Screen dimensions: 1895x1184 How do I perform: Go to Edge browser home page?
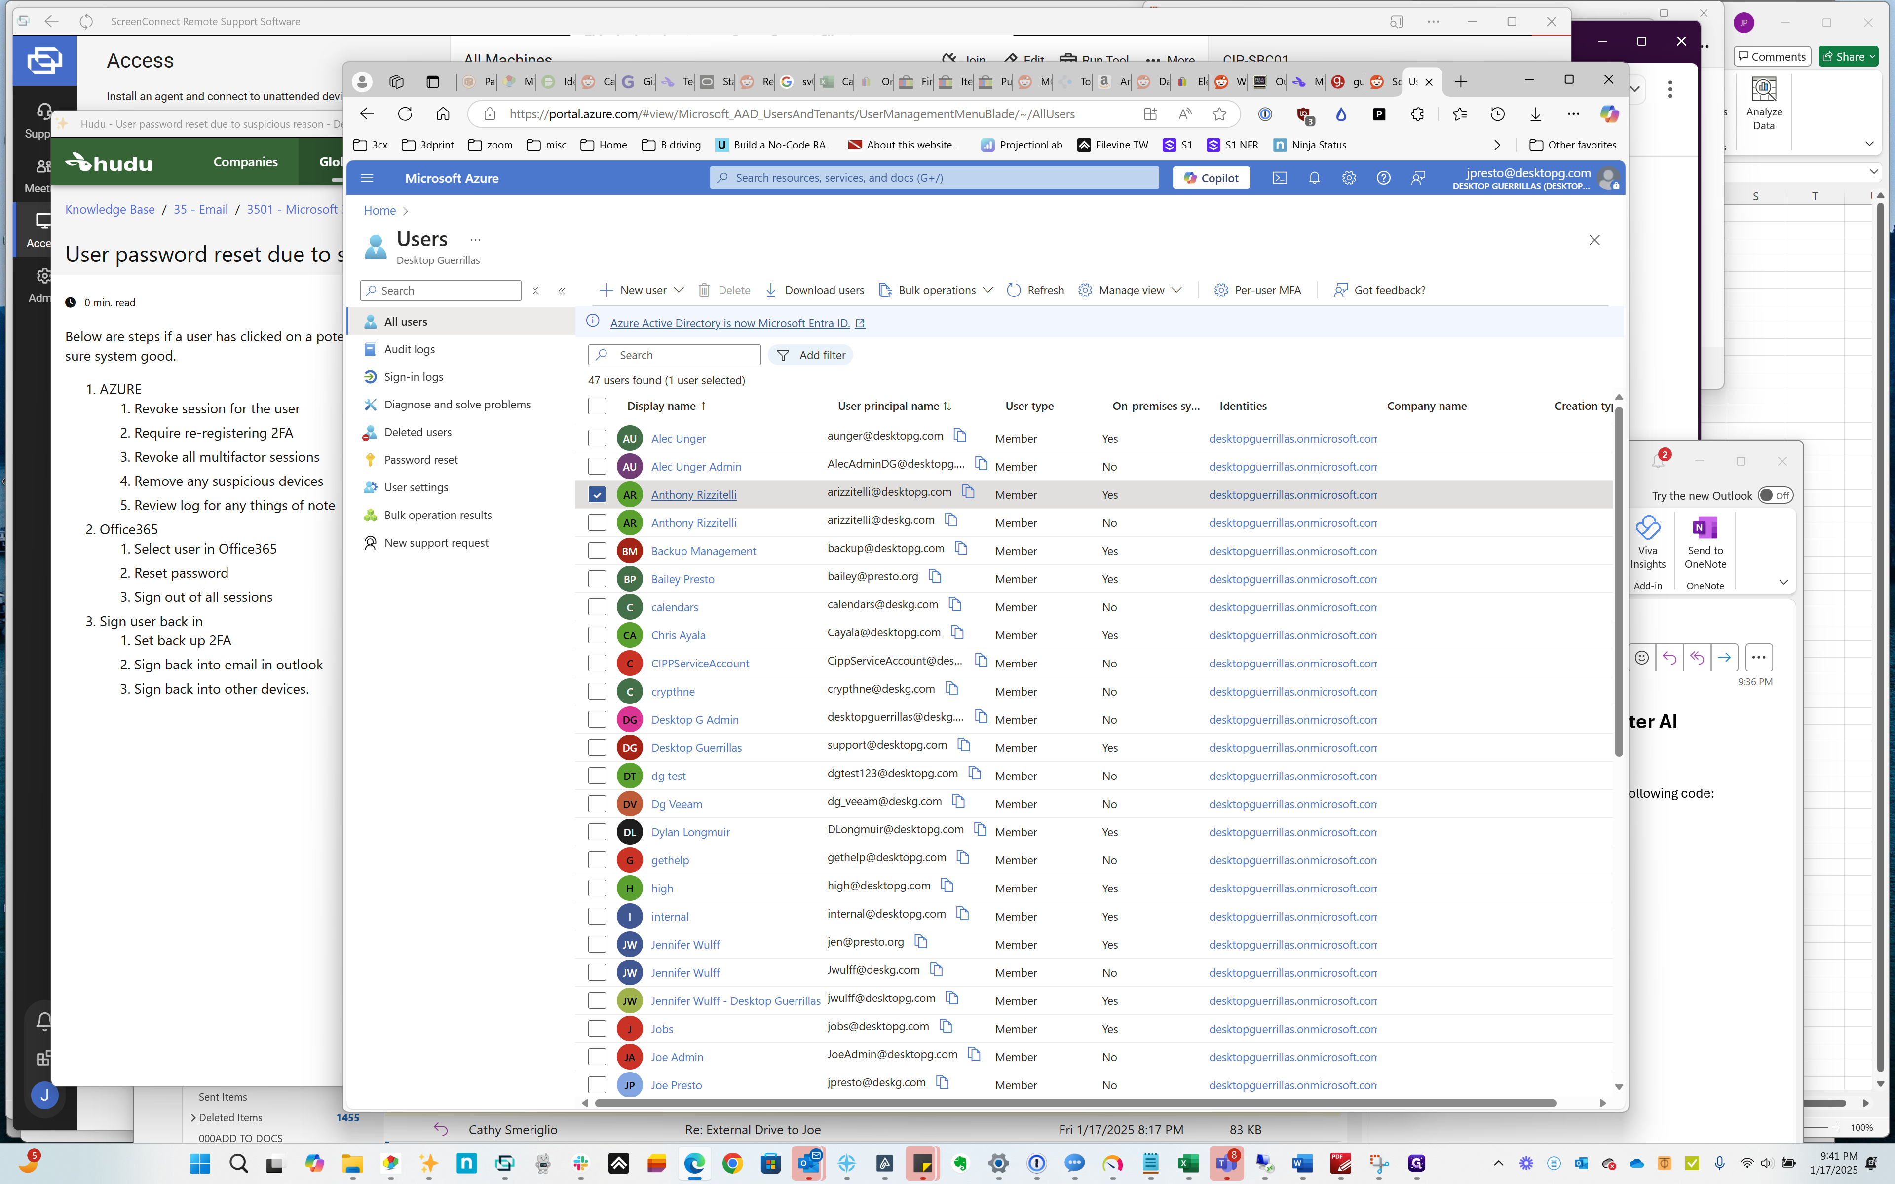coord(443,114)
